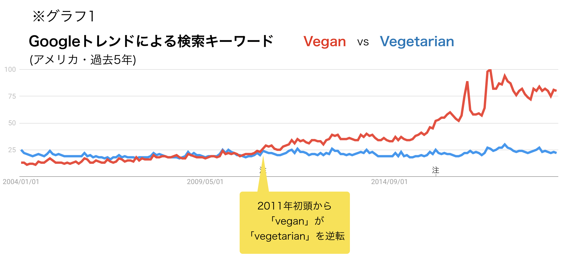Click the red Vegan line's 2004 starting point

(x=22, y=163)
